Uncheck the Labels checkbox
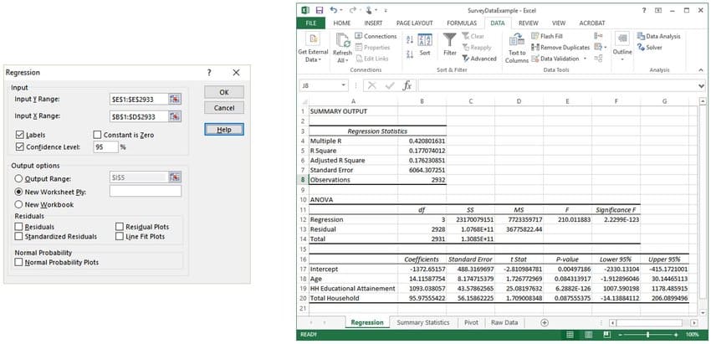The image size is (711, 344). 19,135
